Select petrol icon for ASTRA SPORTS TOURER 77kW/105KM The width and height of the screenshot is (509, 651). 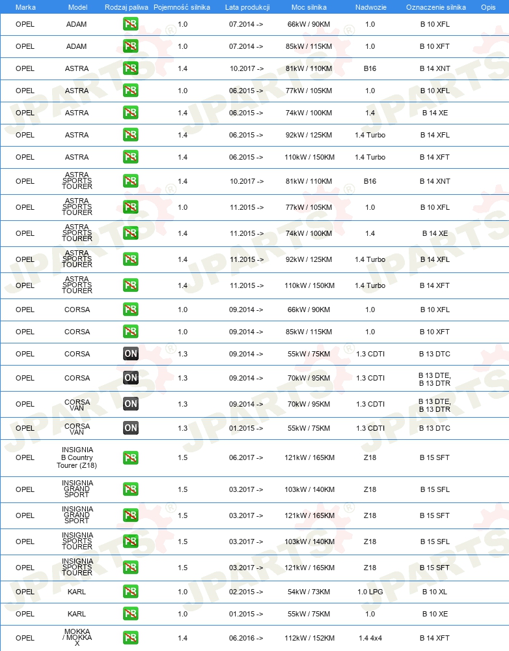click(x=131, y=207)
